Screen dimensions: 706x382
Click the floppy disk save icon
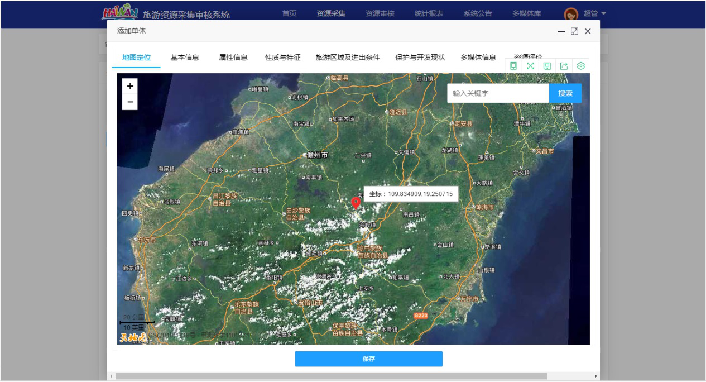click(547, 66)
